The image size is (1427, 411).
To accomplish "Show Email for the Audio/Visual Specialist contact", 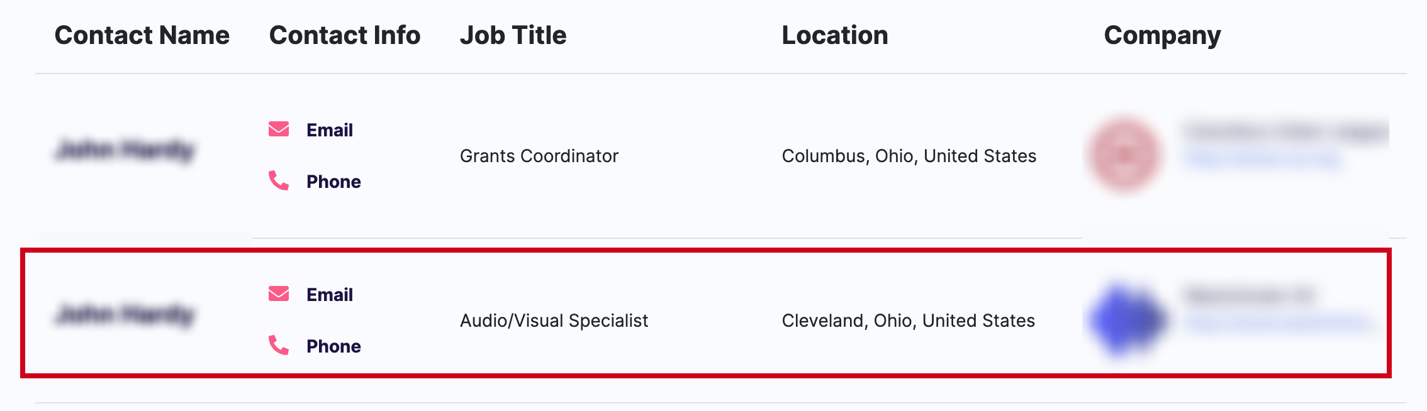I will coord(329,295).
